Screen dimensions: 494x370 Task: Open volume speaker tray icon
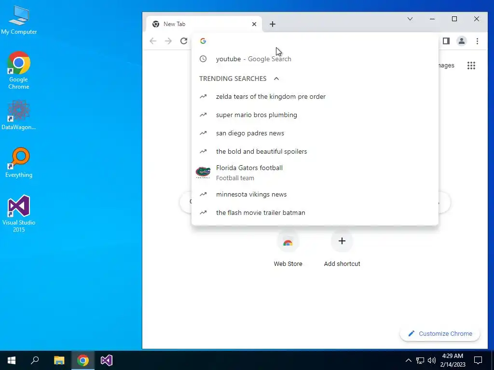pyautogui.click(x=432, y=360)
